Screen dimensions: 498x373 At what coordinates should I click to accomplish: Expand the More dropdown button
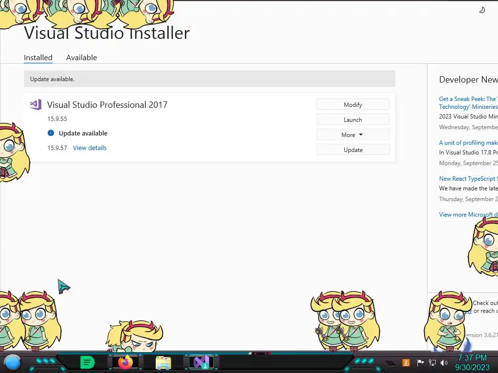pos(353,135)
